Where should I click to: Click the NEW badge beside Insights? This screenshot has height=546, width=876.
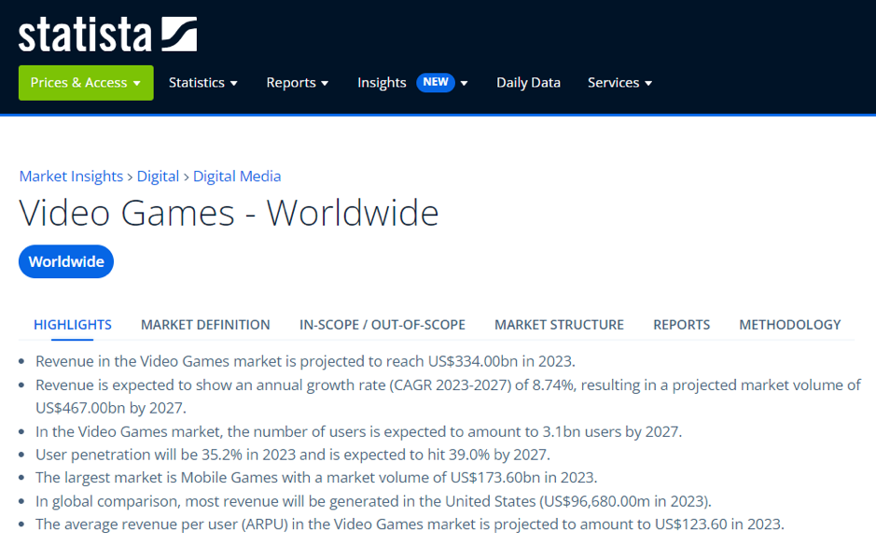point(435,82)
